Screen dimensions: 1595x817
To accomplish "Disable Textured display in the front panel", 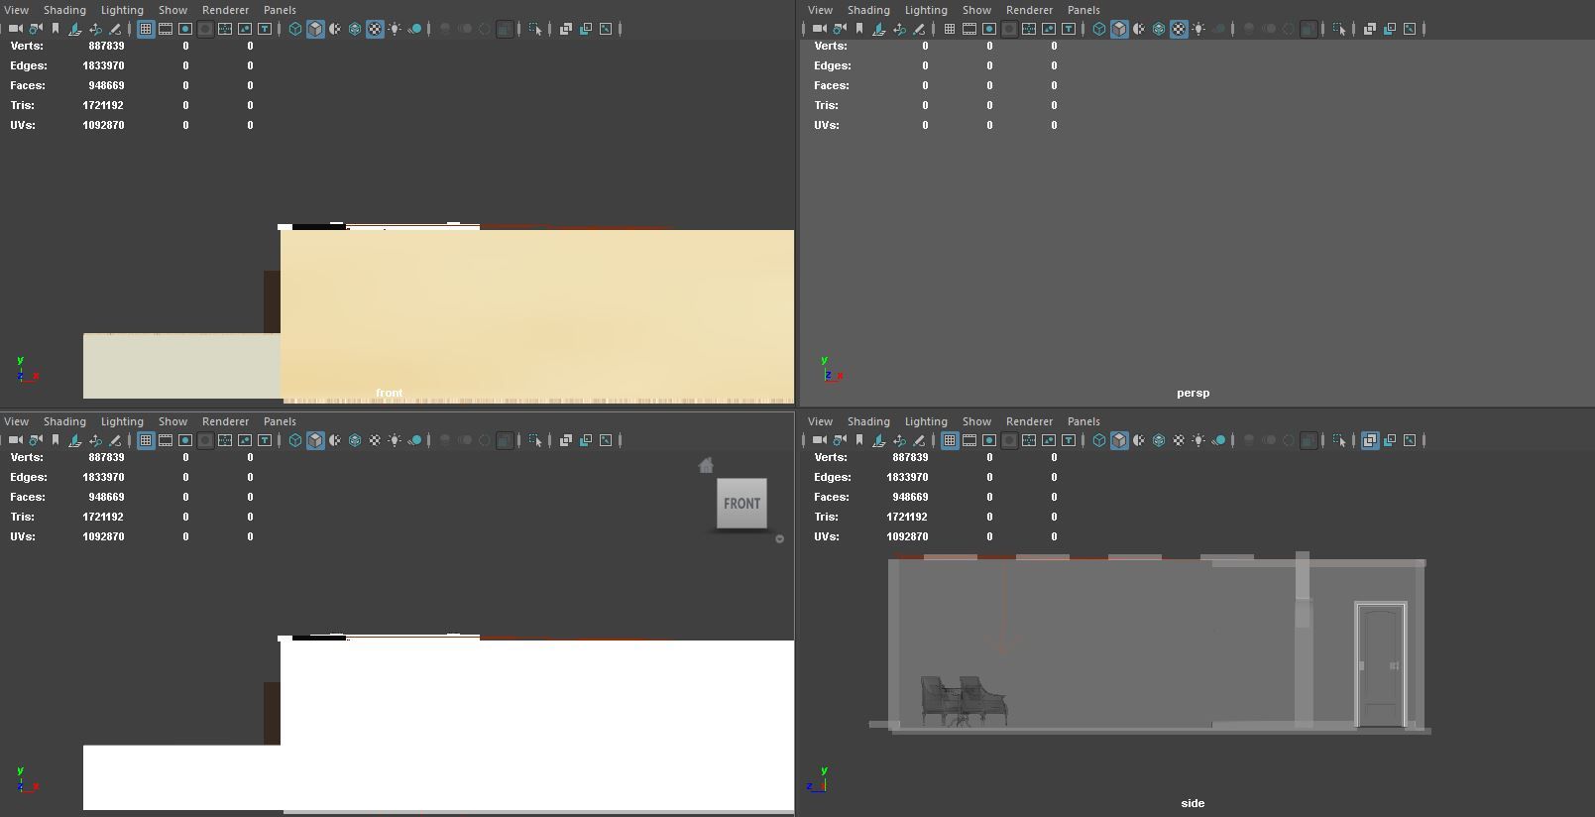I will (375, 29).
